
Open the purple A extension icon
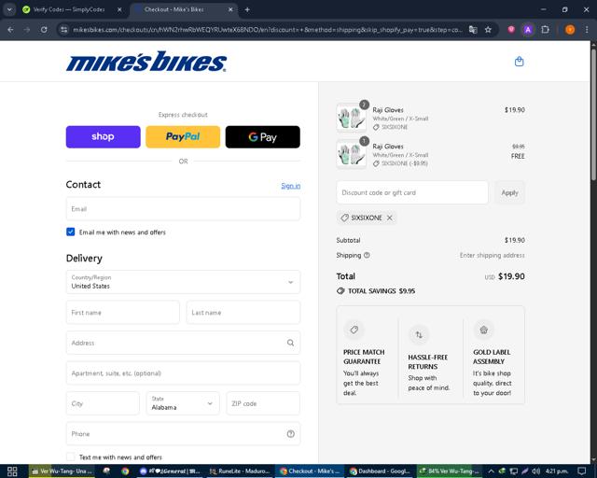pyautogui.click(x=528, y=29)
